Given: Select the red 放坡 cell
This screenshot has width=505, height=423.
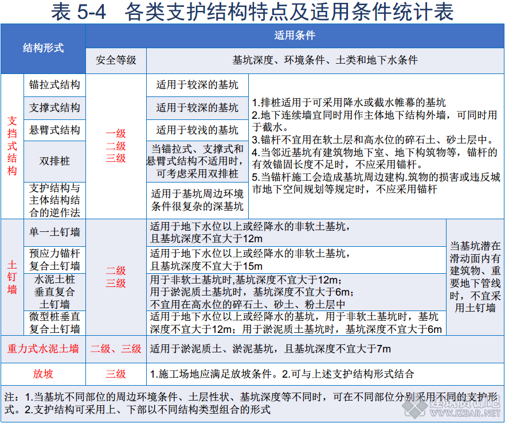Looking at the screenshot, I should (x=43, y=374).
